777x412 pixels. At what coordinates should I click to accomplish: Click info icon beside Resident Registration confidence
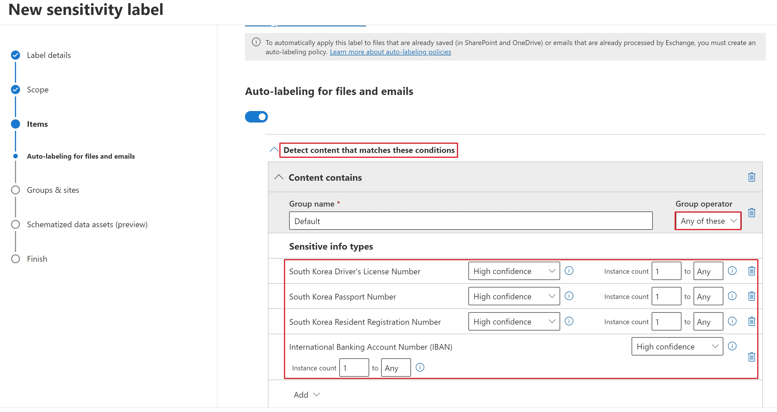[x=569, y=321]
